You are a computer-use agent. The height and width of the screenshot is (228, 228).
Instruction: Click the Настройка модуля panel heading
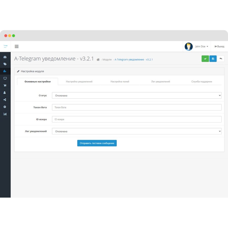32,71
